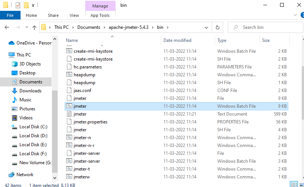Open the File menu tab
304x187 pixels.
coord(10,15)
